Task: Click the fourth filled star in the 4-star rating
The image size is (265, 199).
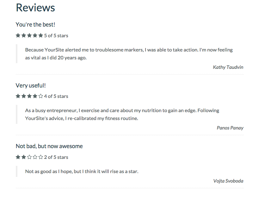Action: tap(35, 96)
